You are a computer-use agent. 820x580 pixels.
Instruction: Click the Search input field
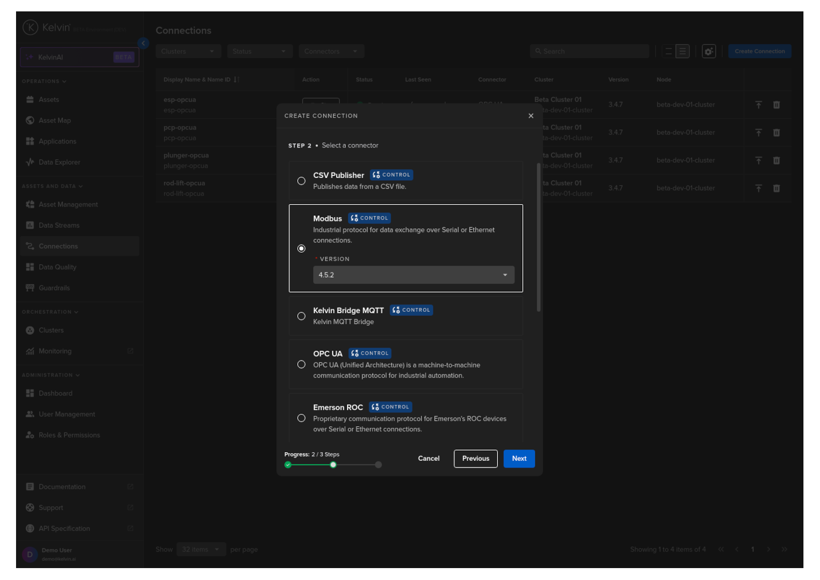click(x=590, y=51)
